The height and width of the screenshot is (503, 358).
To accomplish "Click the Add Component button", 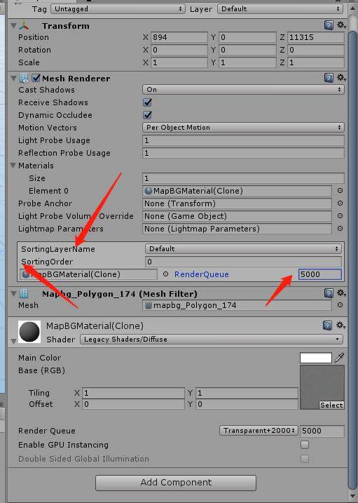I will tap(176, 483).
